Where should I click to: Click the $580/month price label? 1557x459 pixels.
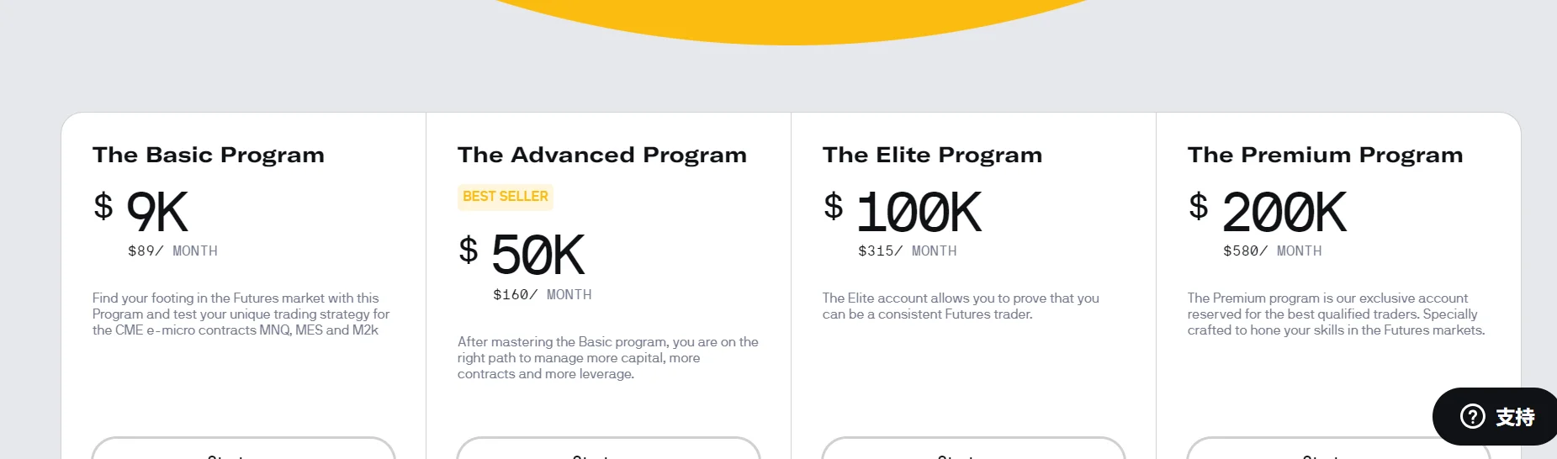pyautogui.click(x=1272, y=251)
